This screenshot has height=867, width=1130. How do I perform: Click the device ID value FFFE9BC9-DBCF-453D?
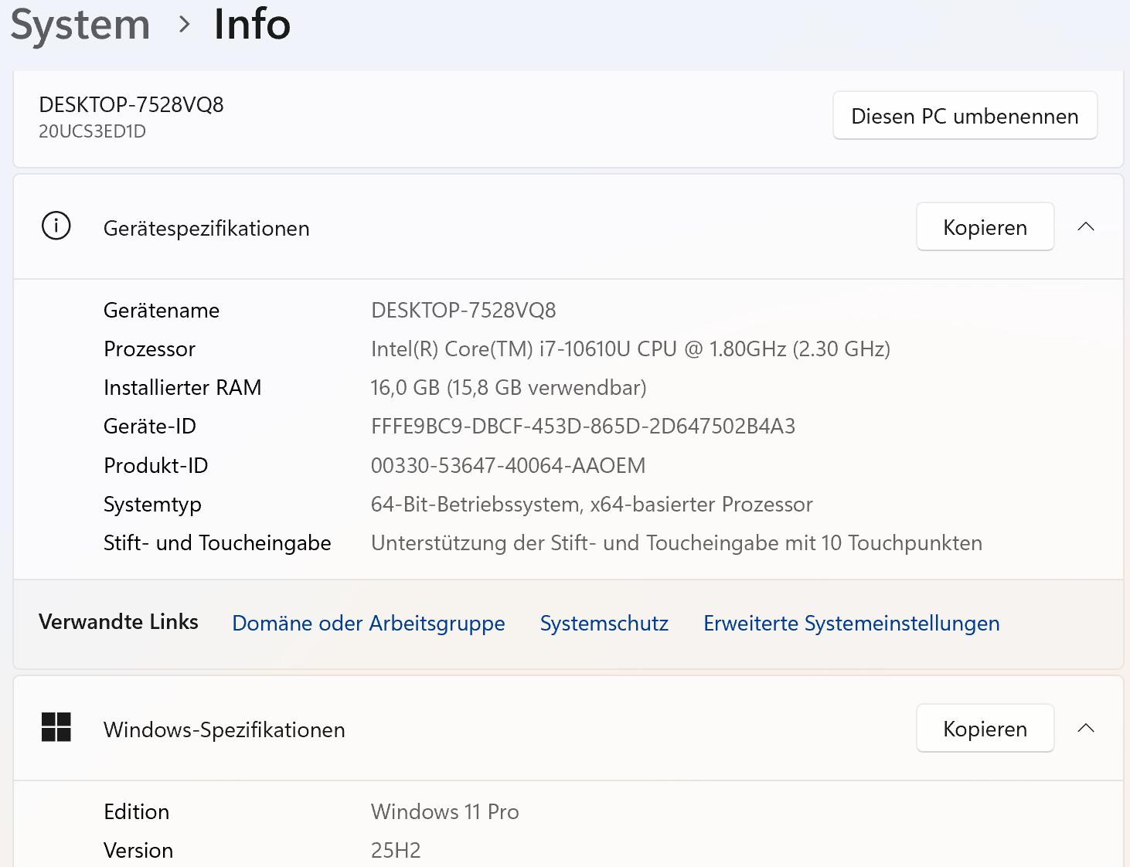583,427
